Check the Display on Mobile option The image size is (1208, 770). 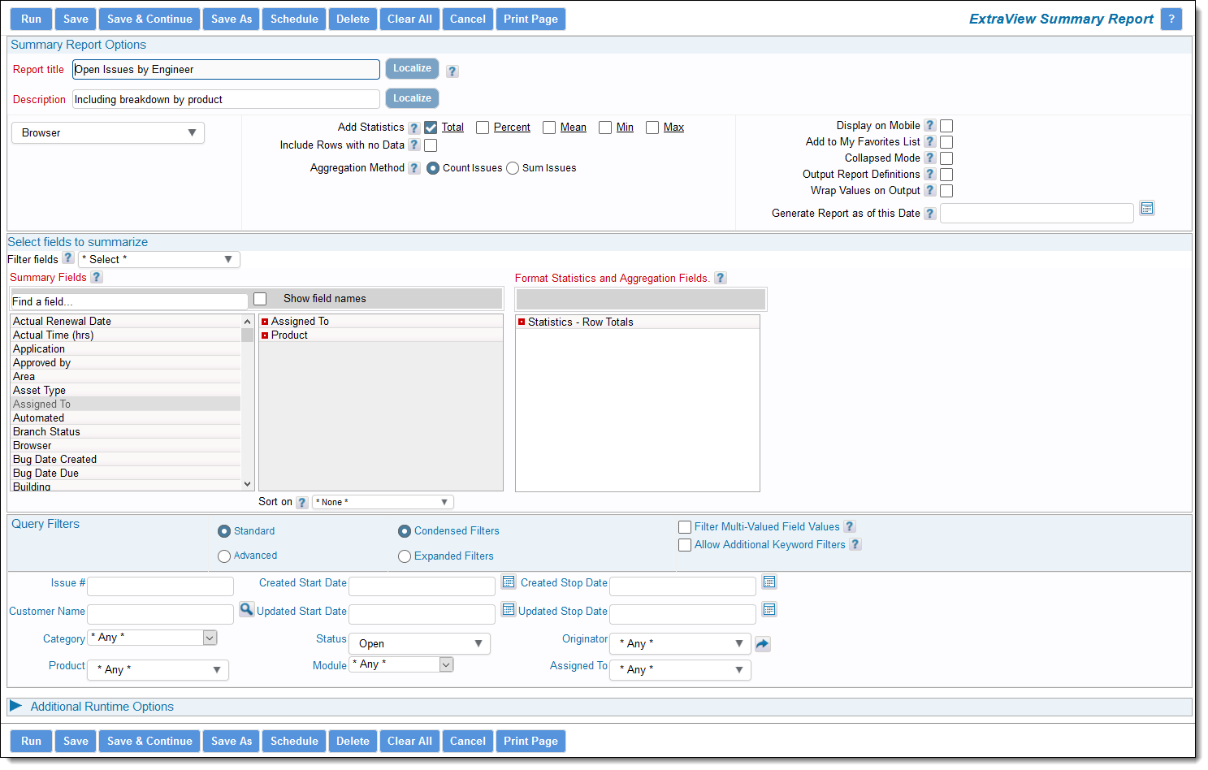pyautogui.click(x=946, y=126)
